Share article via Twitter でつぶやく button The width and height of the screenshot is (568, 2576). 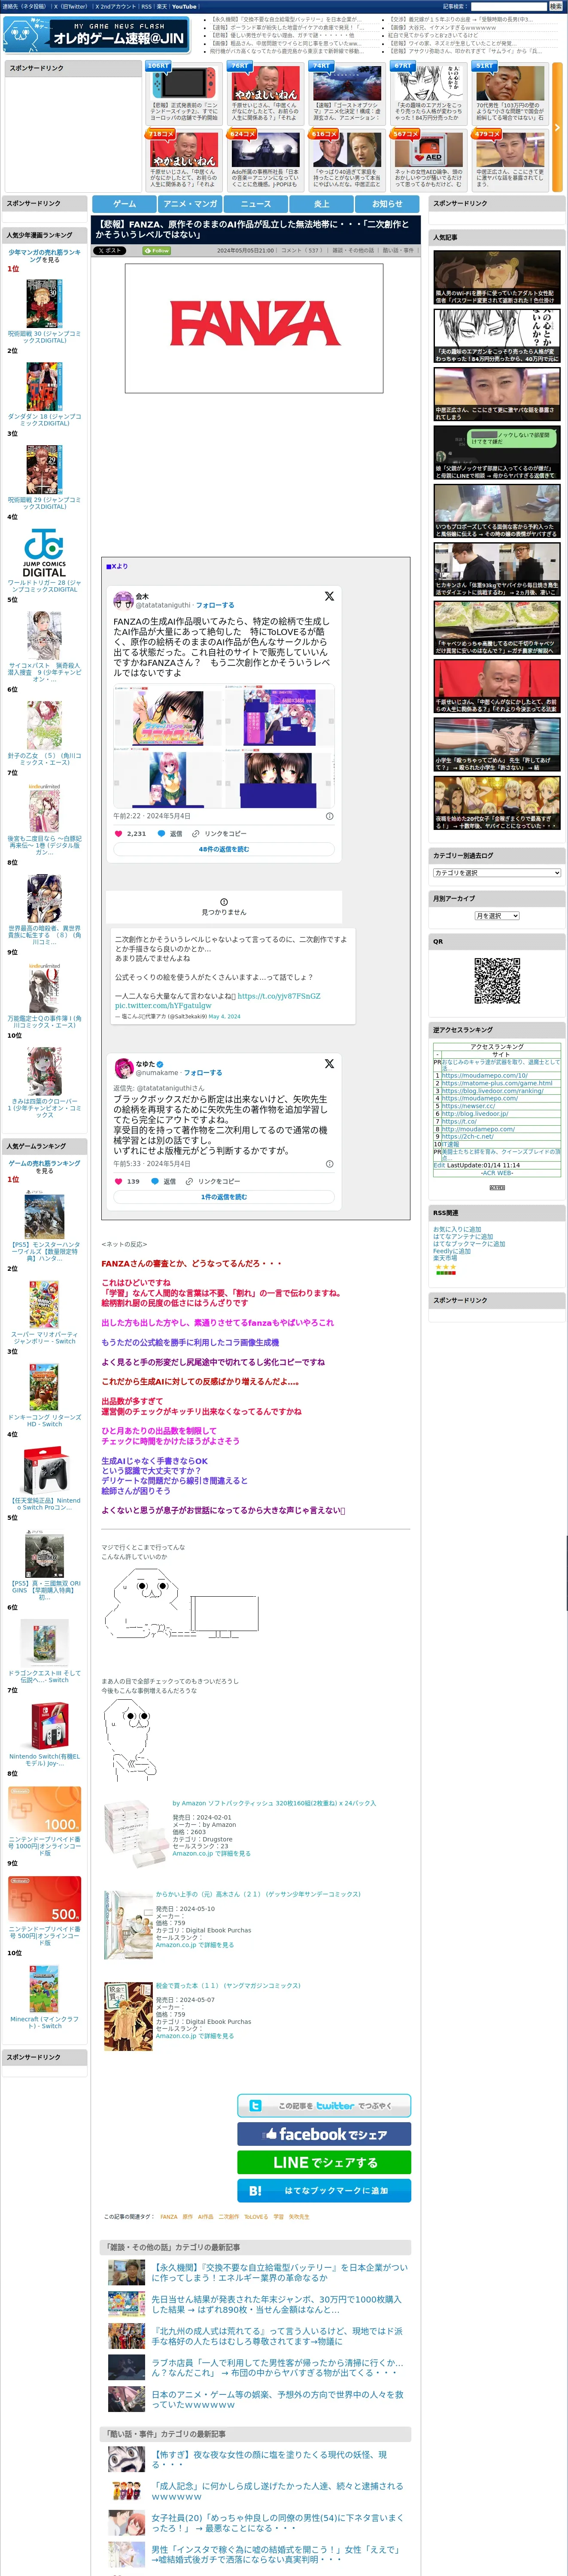click(324, 2105)
